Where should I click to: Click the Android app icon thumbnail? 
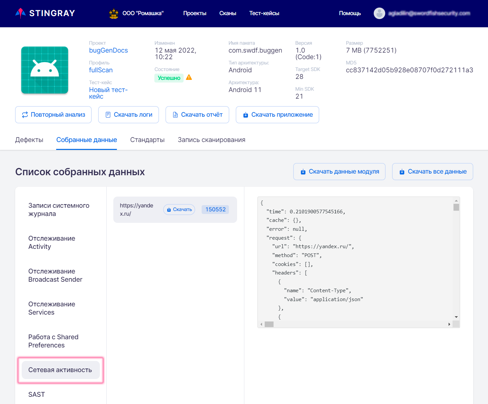click(x=45, y=70)
